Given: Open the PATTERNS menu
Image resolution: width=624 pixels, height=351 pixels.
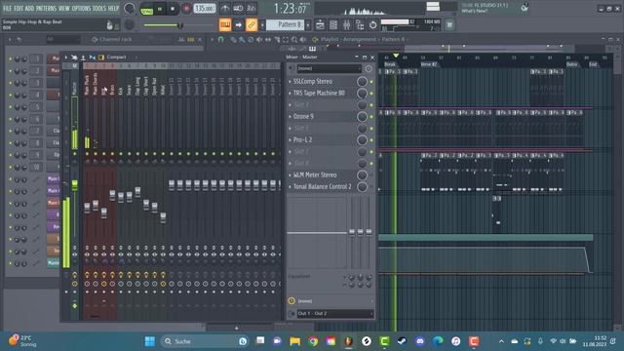Looking at the screenshot, I should (x=47, y=9).
